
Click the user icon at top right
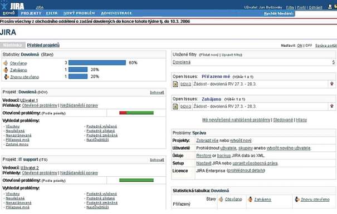(330, 7)
